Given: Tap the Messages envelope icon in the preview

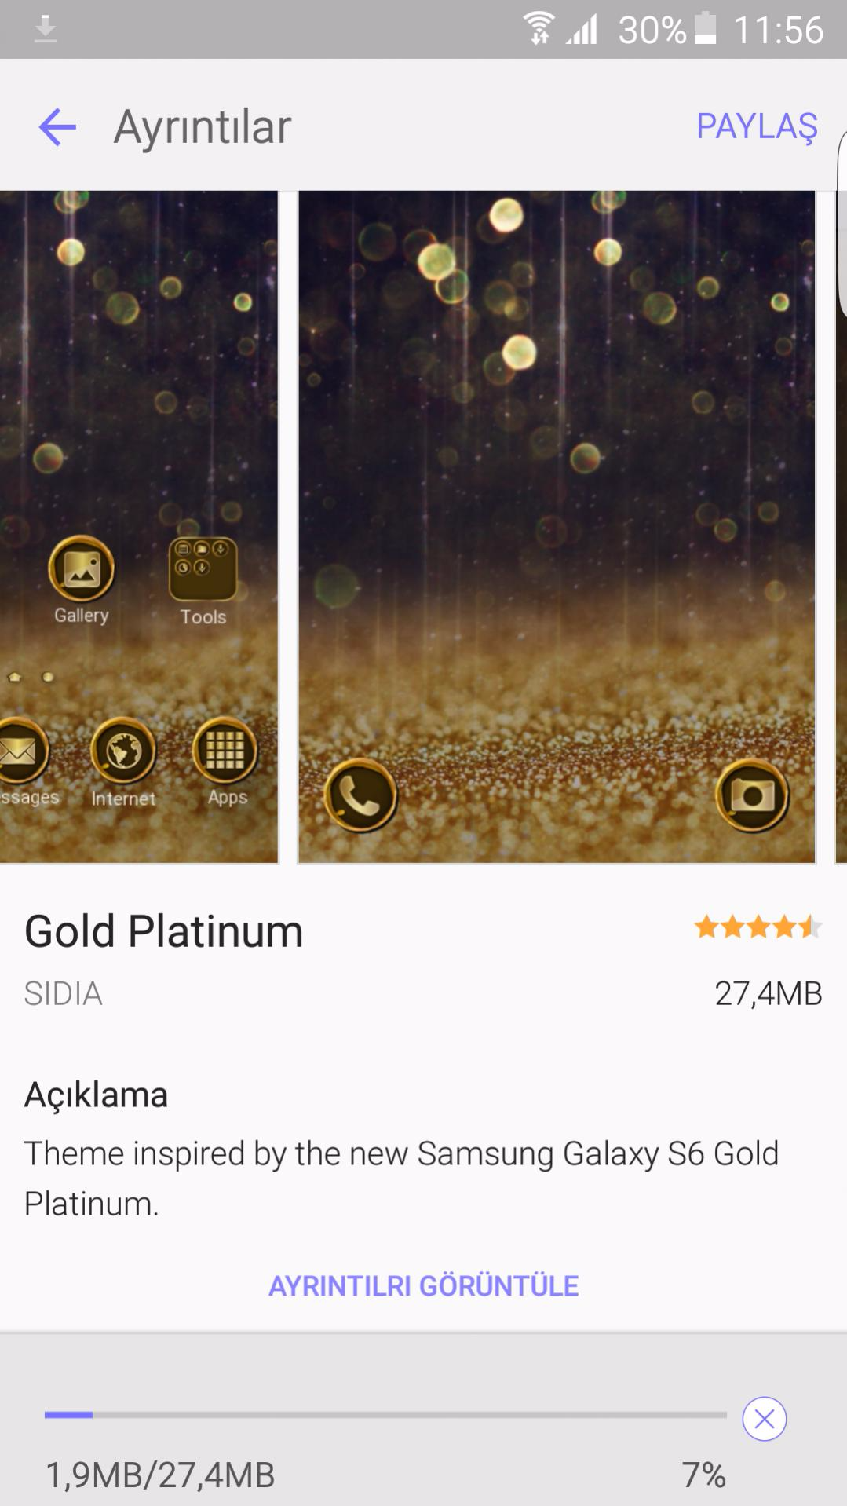Looking at the screenshot, I should click(x=20, y=751).
